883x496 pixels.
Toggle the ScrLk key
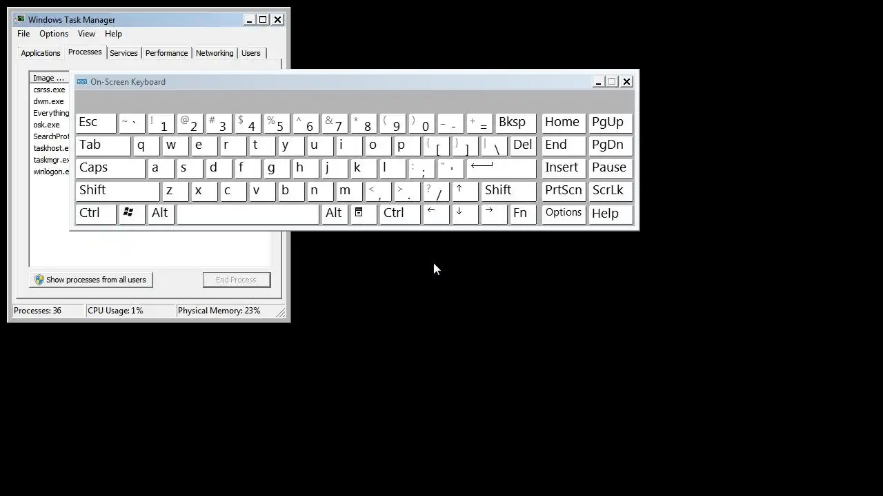coord(611,191)
